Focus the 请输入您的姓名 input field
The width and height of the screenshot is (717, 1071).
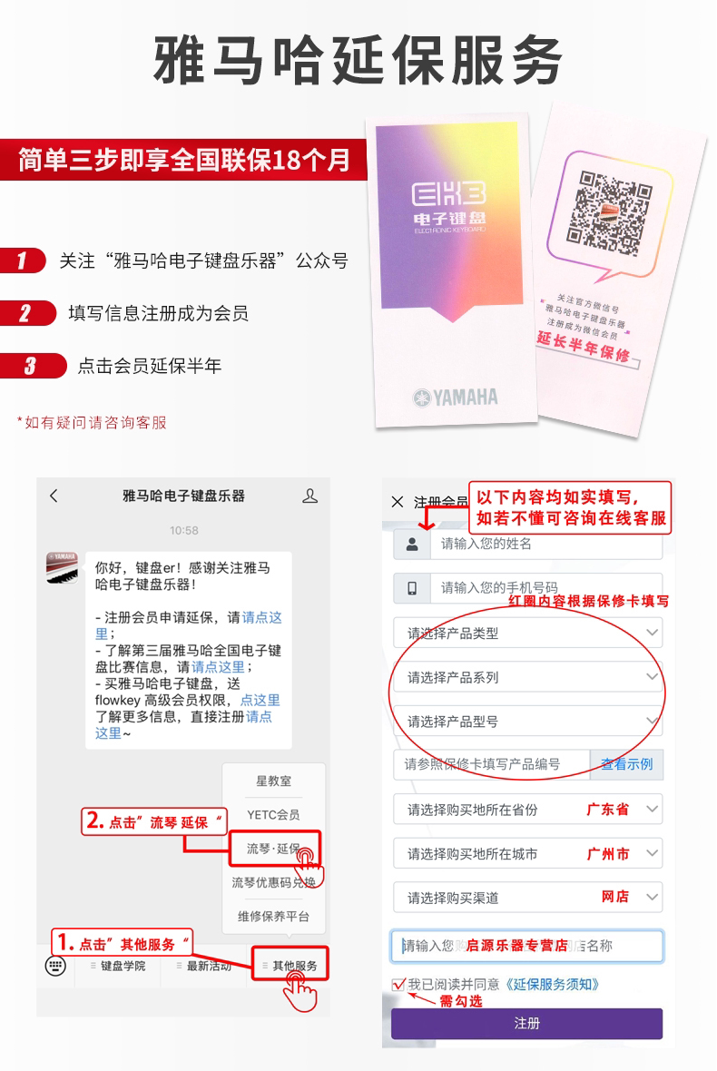pyautogui.click(x=546, y=545)
